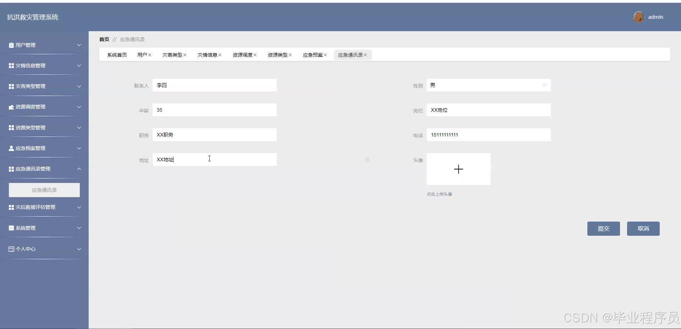Click the 应急通讯录管理 sidebar icon
Viewport: 681px width, 329px height.
[x=11, y=169]
